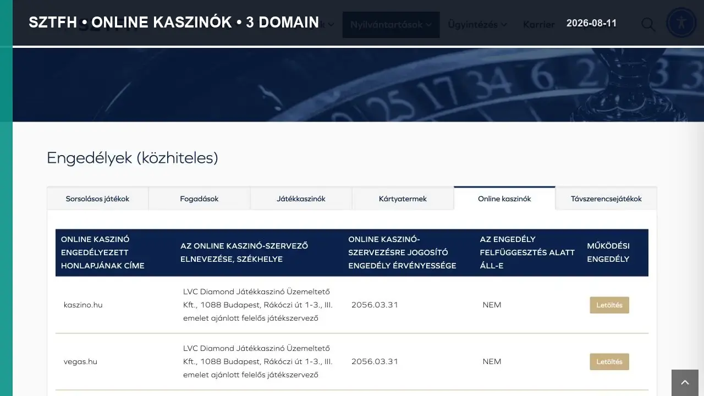Click the LVC Diamond organizer text for kaszino.hu
Viewport: 704px width, 396px height.
click(x=258, y=305)
